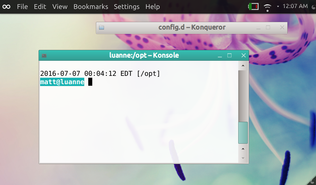Click the panel settings icon right of clock
Image resolution: width=316 pixels, height=185 pixels.
coord(313,6)
